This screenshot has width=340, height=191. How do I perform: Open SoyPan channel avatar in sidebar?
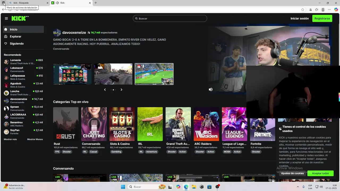pos(6,132)
